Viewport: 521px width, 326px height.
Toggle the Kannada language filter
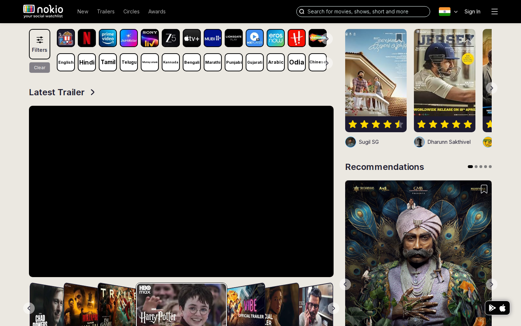coord(171,62)
